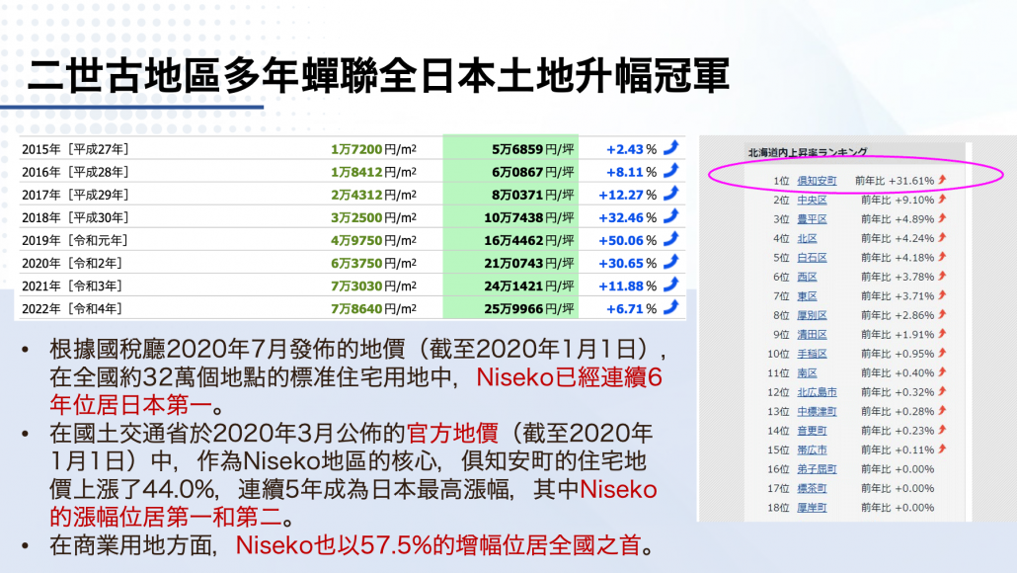Viewport: 1017px width, 573px height.
Task: Click 前年比 +0.00% in the 厚岸町 row
Action: tap(898, 508)
